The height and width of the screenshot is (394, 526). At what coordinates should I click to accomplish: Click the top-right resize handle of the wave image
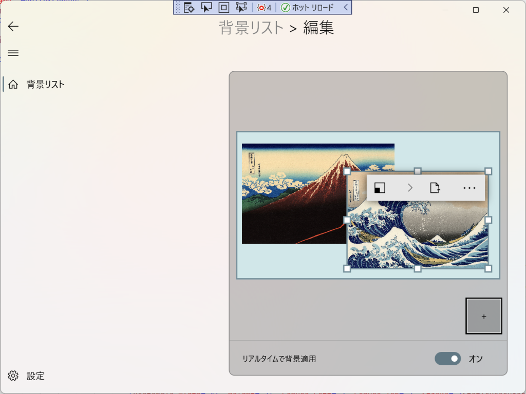[489, 171]
